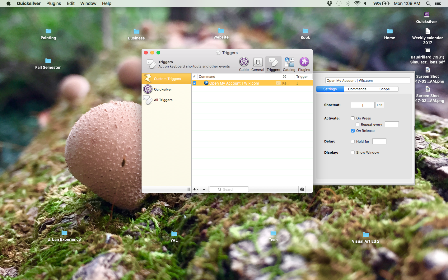Select All Triggers in sidebar
This screenshot has width=448, height=280.
(x=166, y=100)
